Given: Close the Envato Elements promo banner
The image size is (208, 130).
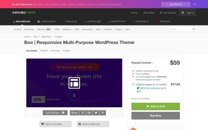Looking at the screenshot, I should tap(194, 4).
